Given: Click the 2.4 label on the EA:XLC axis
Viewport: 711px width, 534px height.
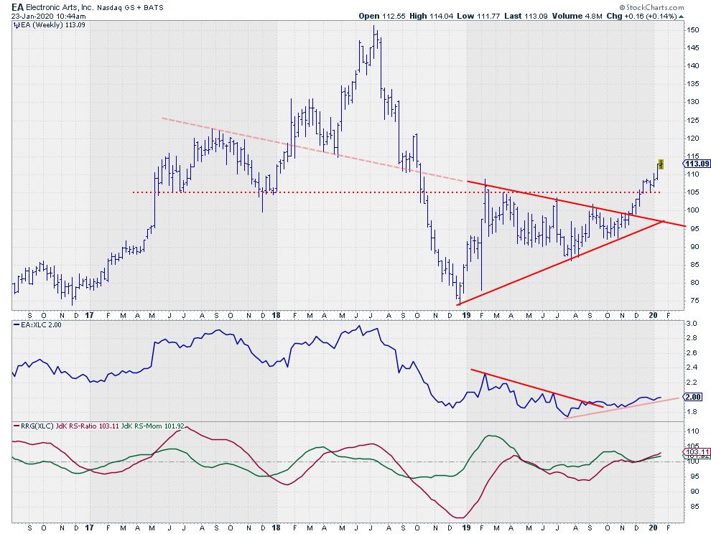Looking at the screenshot, I should [692, 367].
